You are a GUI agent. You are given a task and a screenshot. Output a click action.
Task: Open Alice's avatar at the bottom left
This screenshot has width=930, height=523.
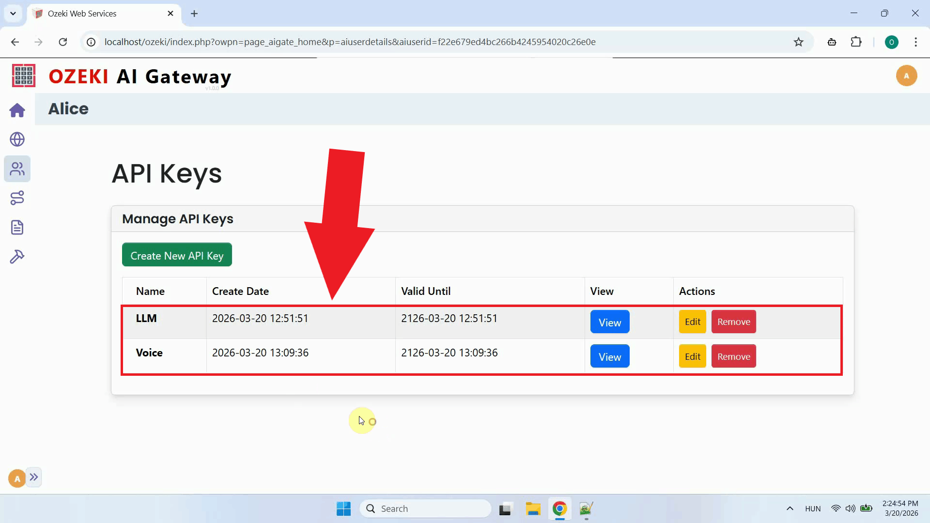(16, 477)
